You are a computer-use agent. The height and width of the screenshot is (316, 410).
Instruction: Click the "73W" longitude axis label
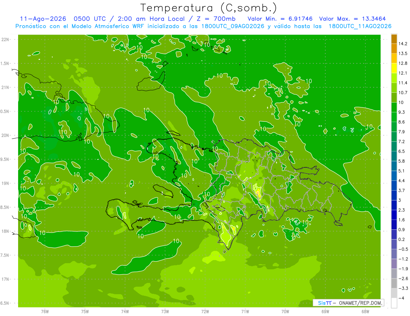point(165,311)
